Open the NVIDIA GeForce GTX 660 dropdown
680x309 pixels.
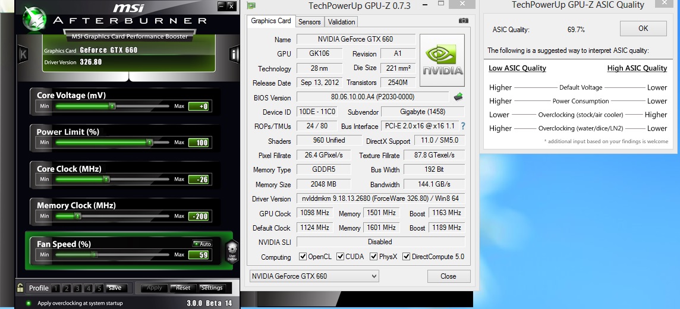(x=314, y=276)
